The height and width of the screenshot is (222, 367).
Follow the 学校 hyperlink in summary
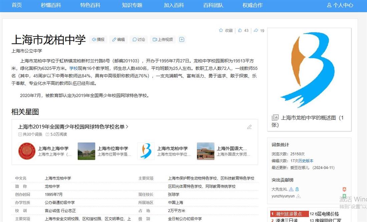[x=73, y=68]
